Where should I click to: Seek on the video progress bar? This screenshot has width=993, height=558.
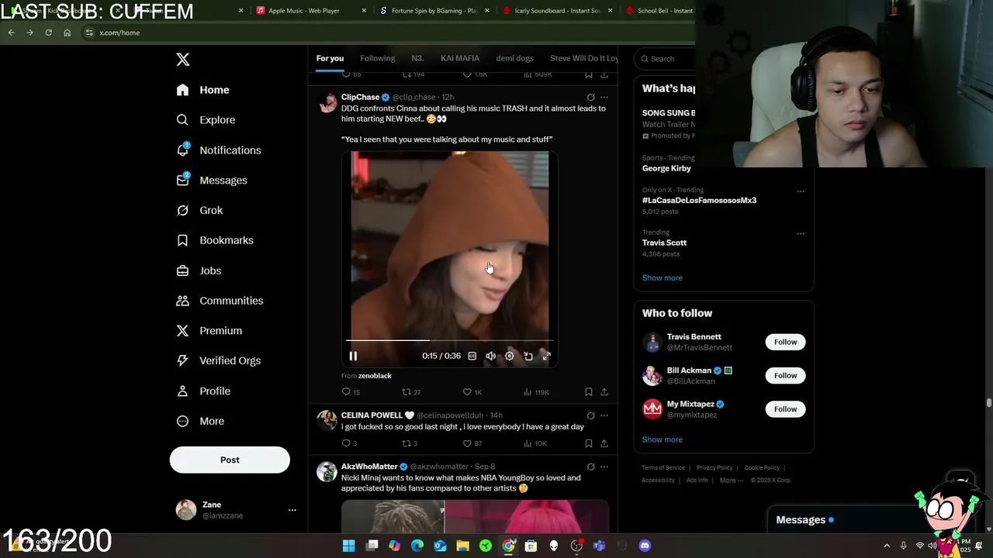click(449, 340)
